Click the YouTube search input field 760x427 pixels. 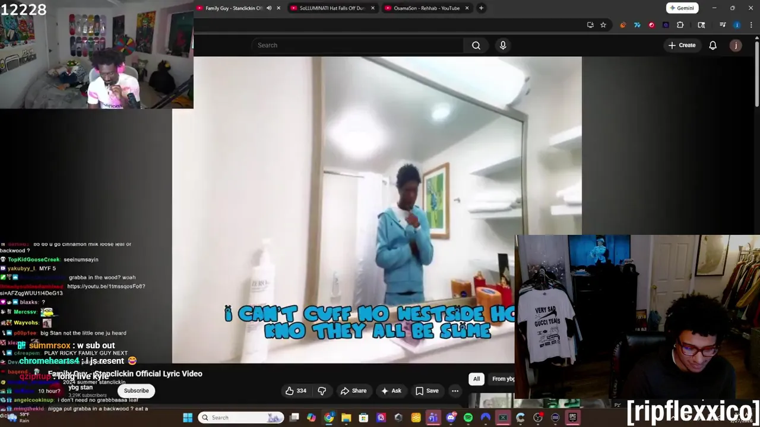[358, 45]
